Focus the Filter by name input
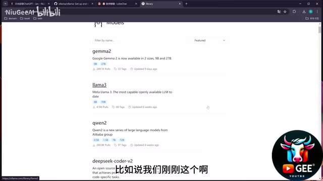 point(141,40)
